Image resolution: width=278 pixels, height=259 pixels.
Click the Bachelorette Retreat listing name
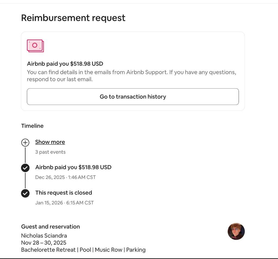click(x=83, y=250)
